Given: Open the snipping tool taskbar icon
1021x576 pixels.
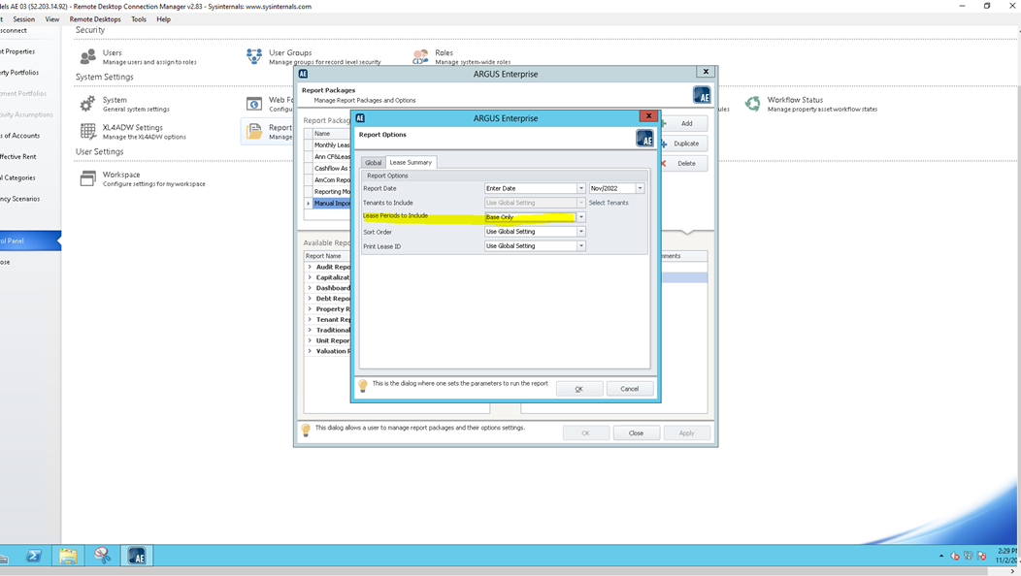Looking at the screenshot, I should tap(102, 556).
